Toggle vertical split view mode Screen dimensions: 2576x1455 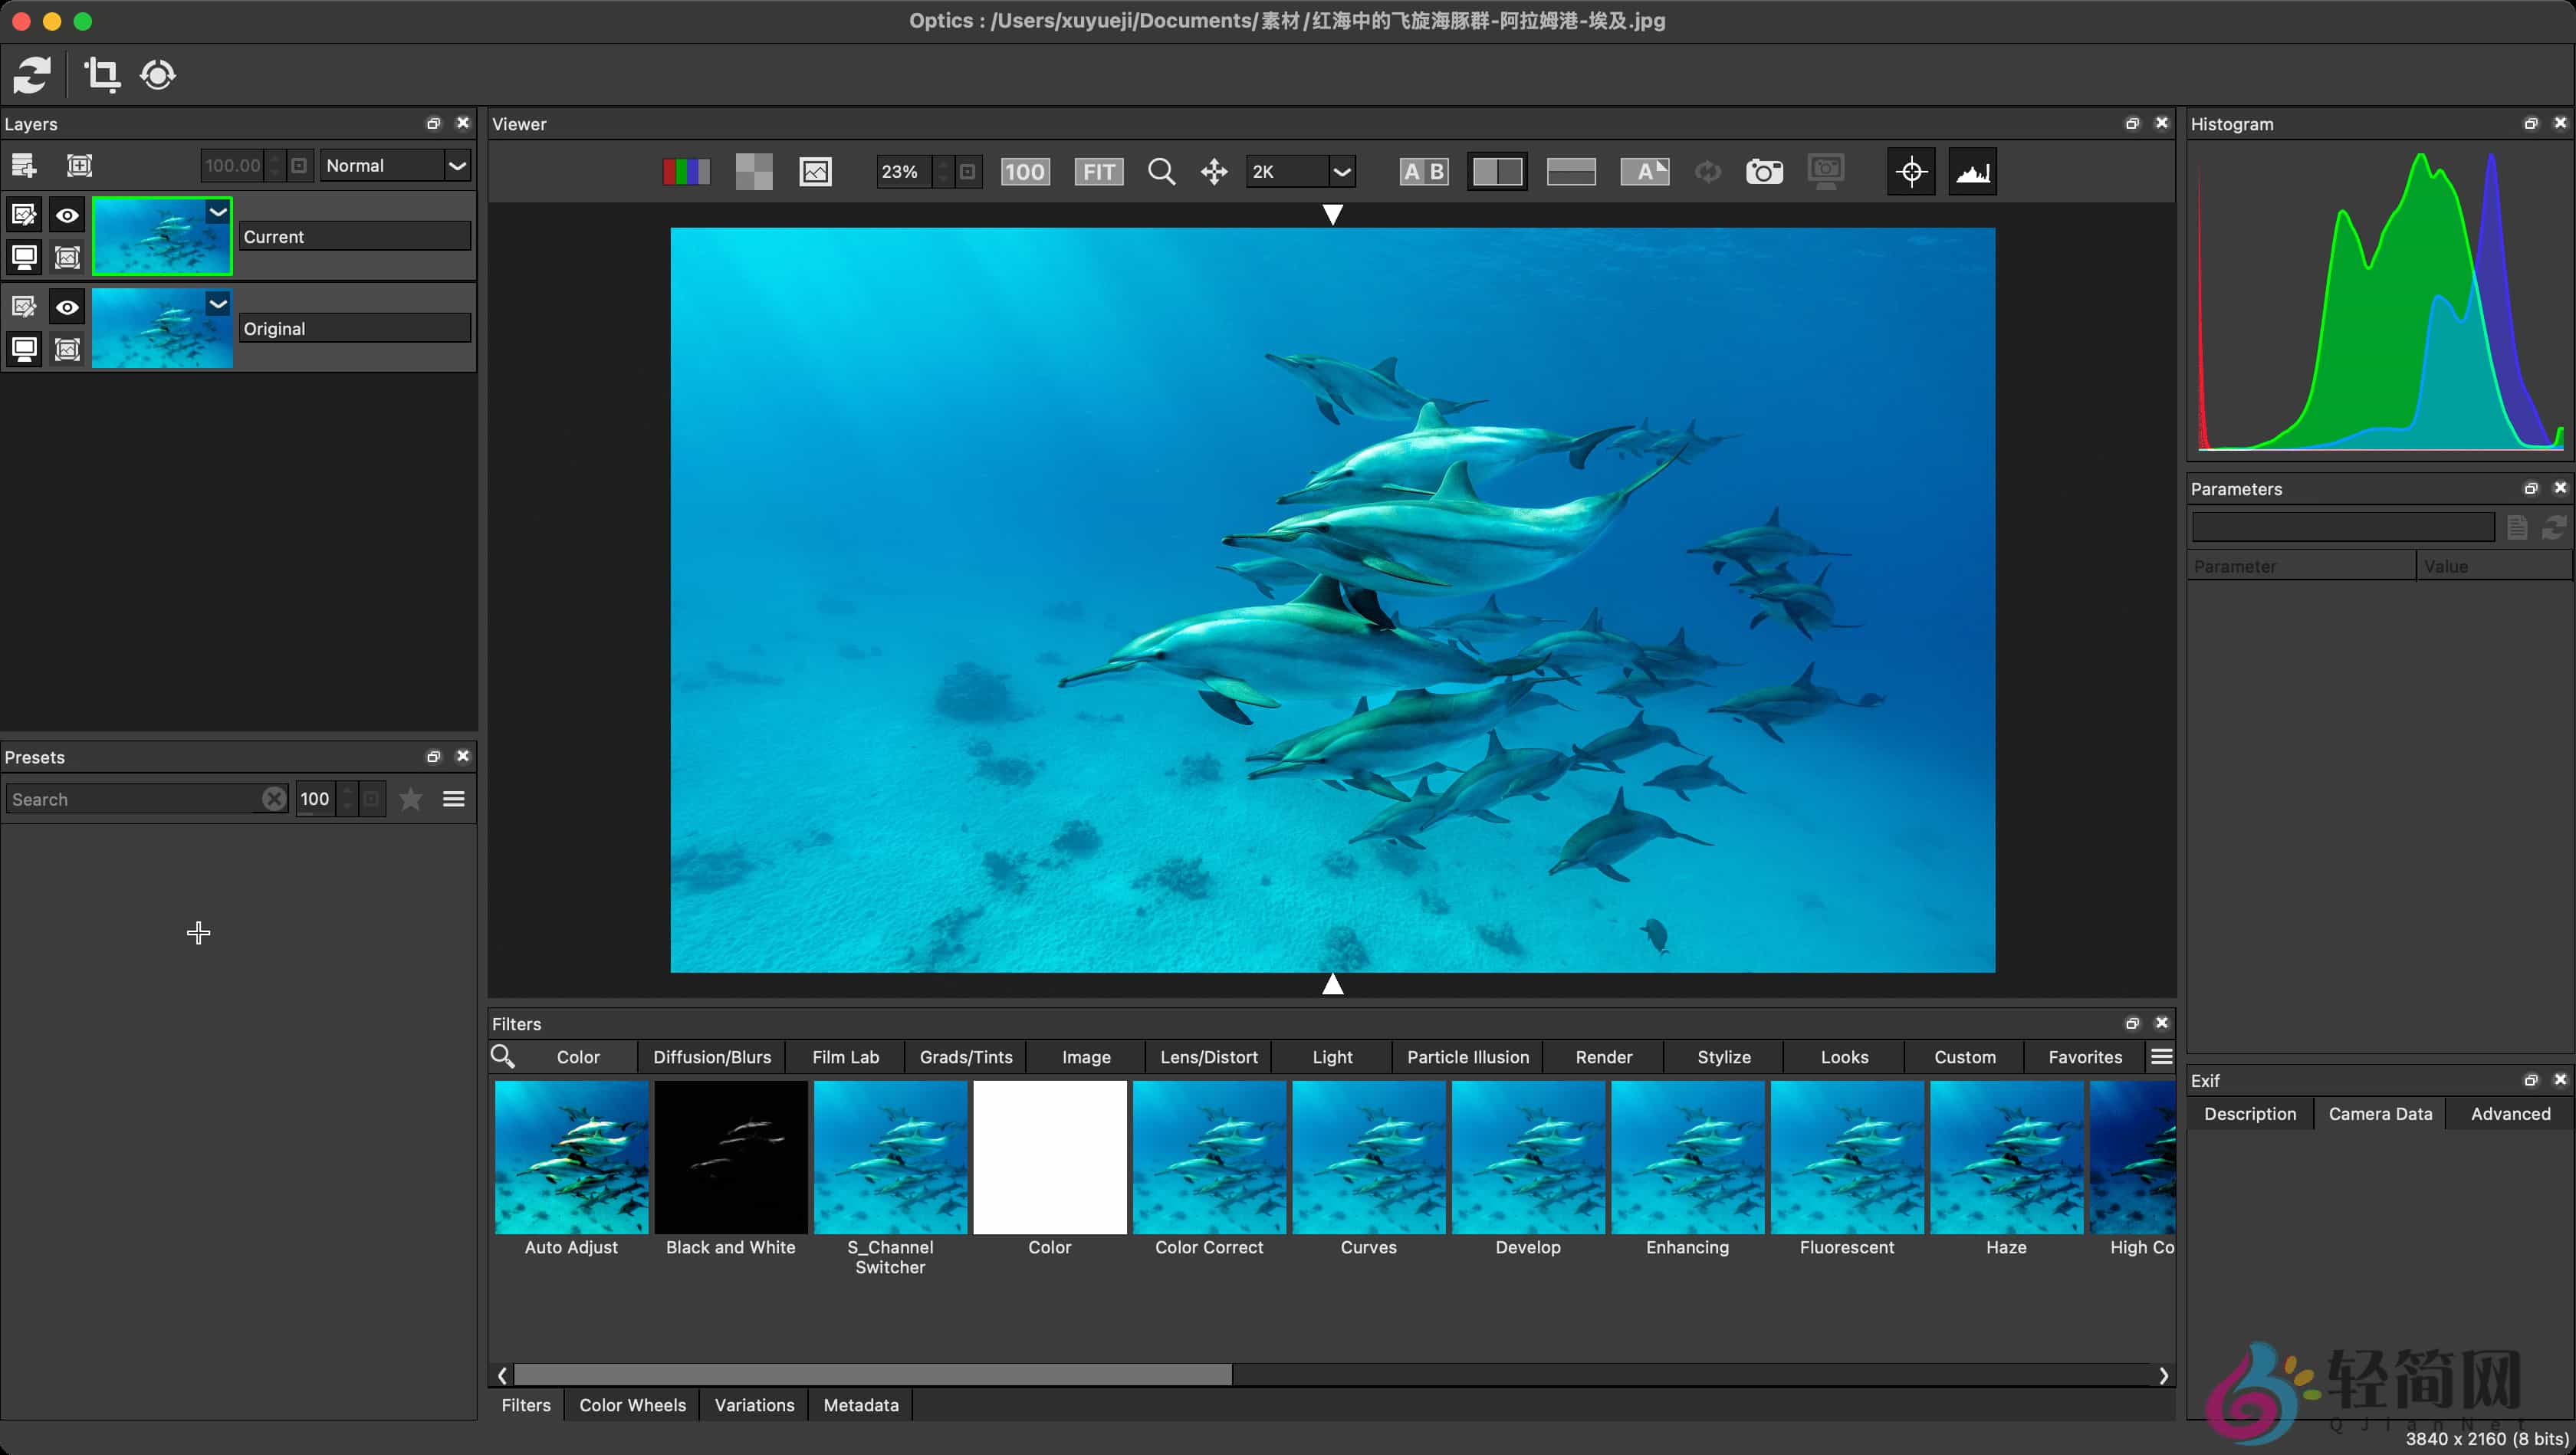click(x=1497, y=172)
